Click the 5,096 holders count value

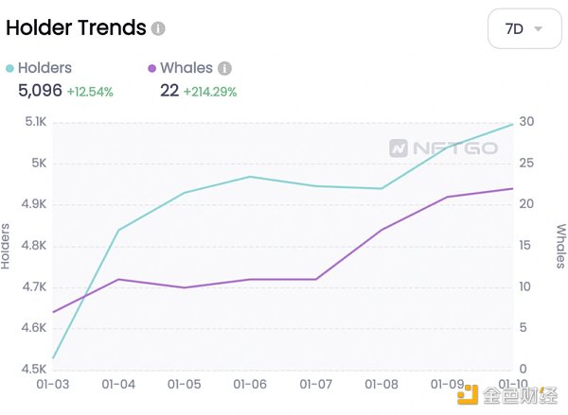point(40,92)
